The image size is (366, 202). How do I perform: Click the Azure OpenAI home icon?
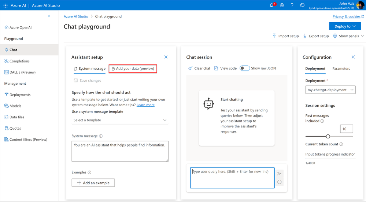[6, 27]
